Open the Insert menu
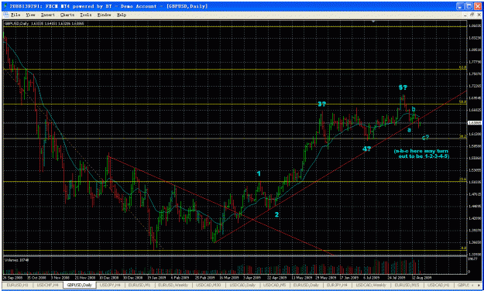Screen dimensions: 484x291 48,15
